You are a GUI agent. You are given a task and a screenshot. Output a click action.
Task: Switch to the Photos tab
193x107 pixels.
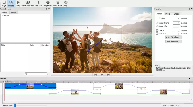coord(5,13)
